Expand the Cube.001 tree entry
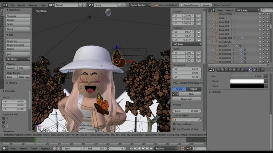This screenshot has height=153, width=273. point(212,22)
